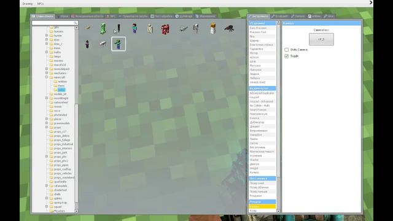Spawn the black sword model
The height and width of the screenshot is (221, 393).
pos(119,28)
